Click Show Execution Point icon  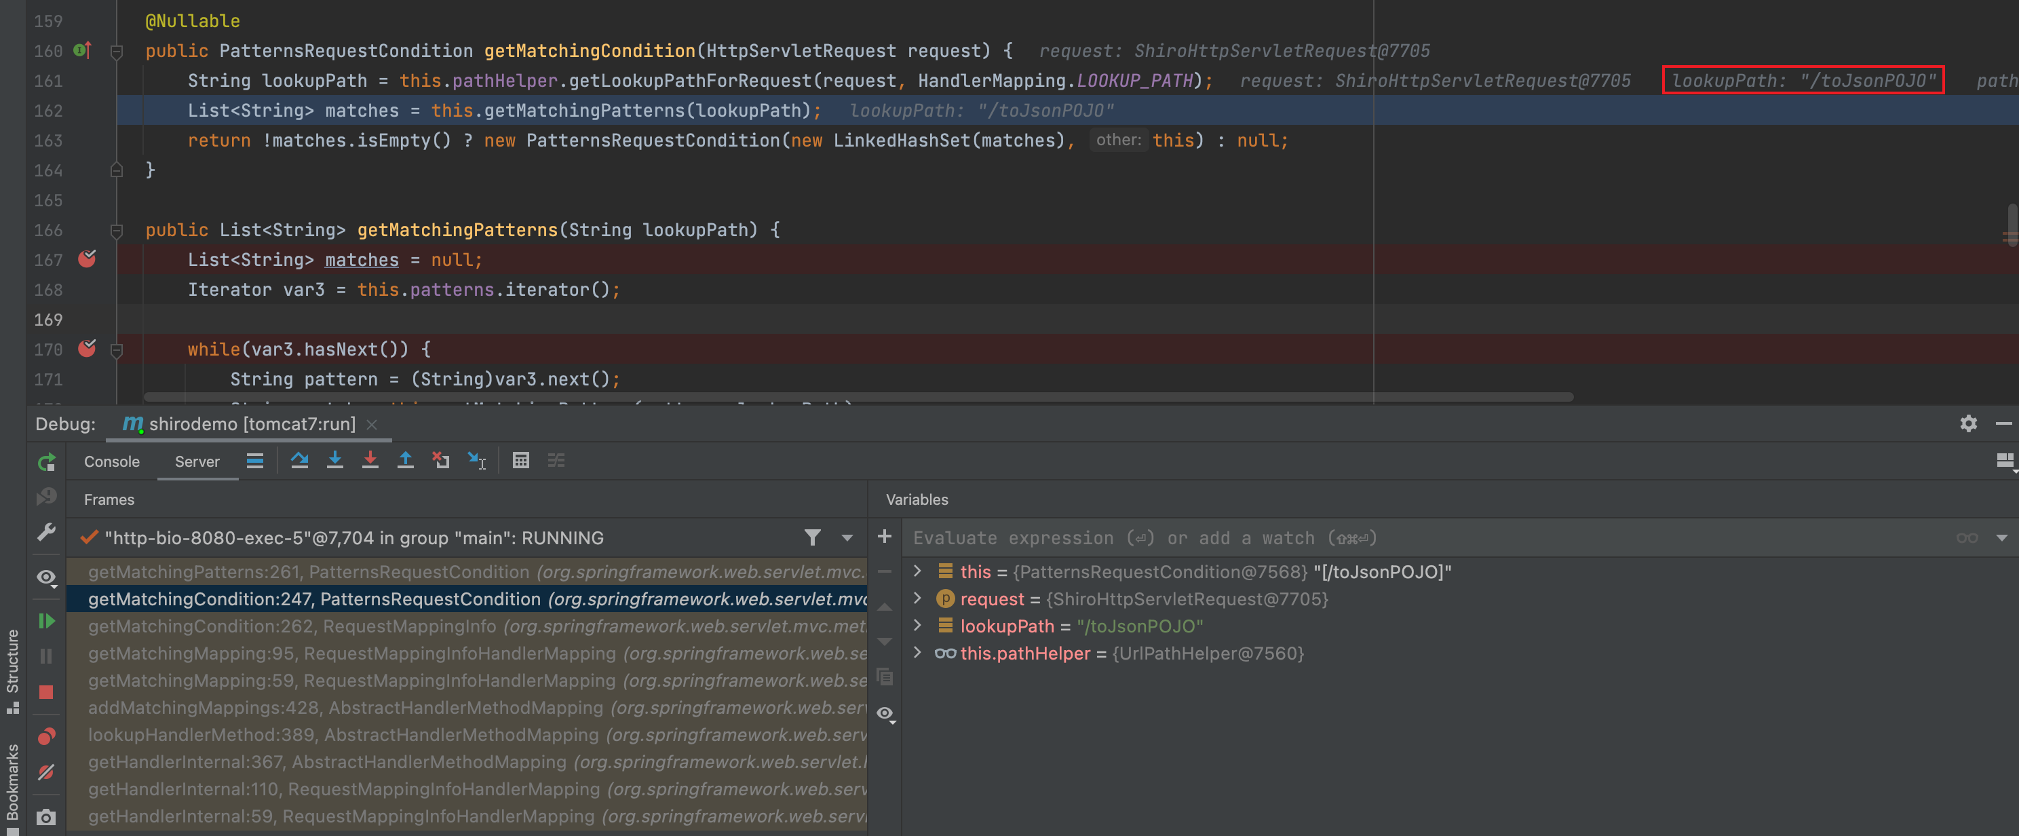click(x=254, y=460)
